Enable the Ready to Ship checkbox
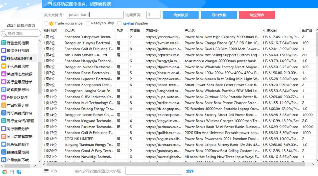This screenshot has width=318, height=176. pos(88,24)
